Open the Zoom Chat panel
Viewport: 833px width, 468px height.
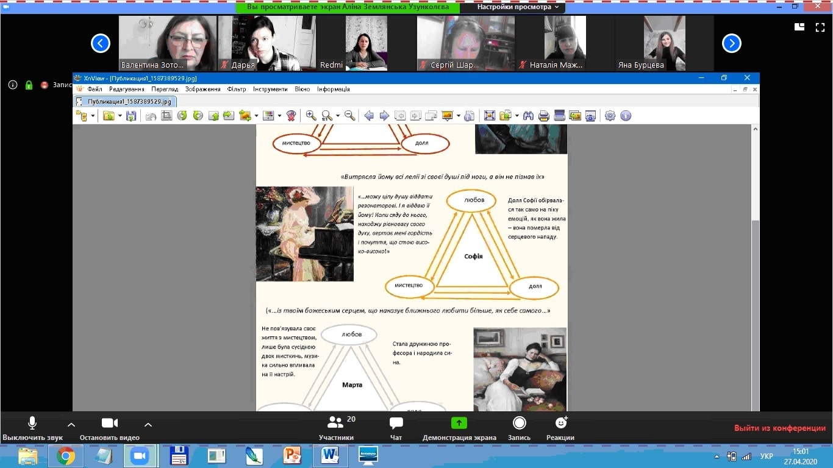(x=396, y=428)
